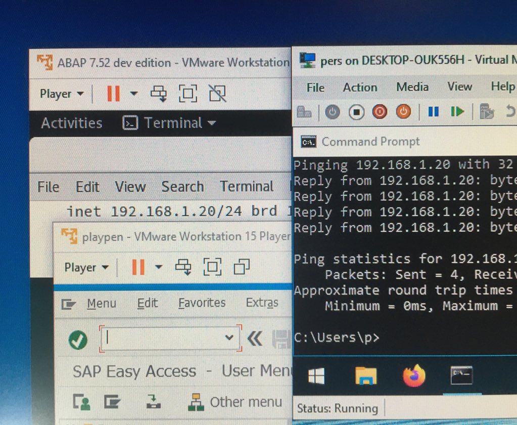Open Player menu in playpen VMware window
Screen dimensions: 517x425
click(x=86, y=267)
